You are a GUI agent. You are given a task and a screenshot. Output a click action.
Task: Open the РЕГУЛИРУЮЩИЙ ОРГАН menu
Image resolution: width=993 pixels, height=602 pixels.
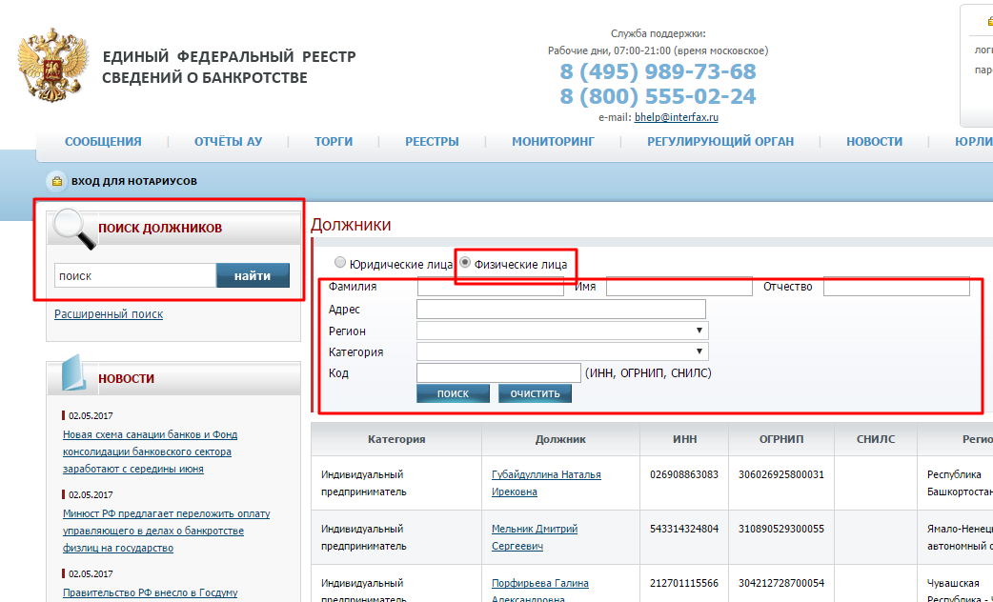pos(720,142)
